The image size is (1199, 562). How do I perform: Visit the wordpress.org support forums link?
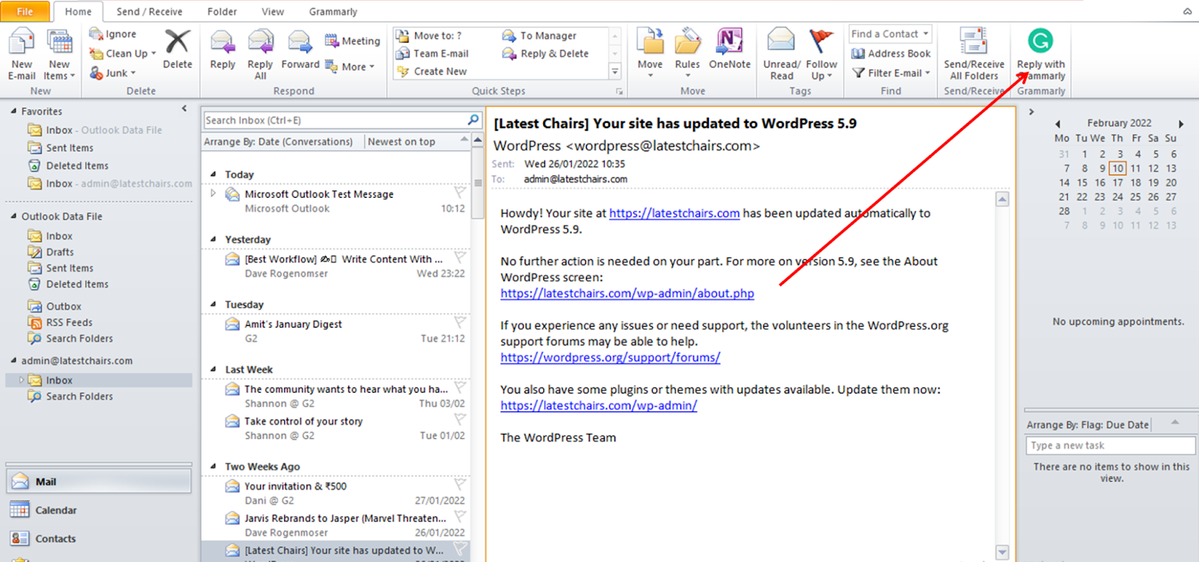(610, 357)
